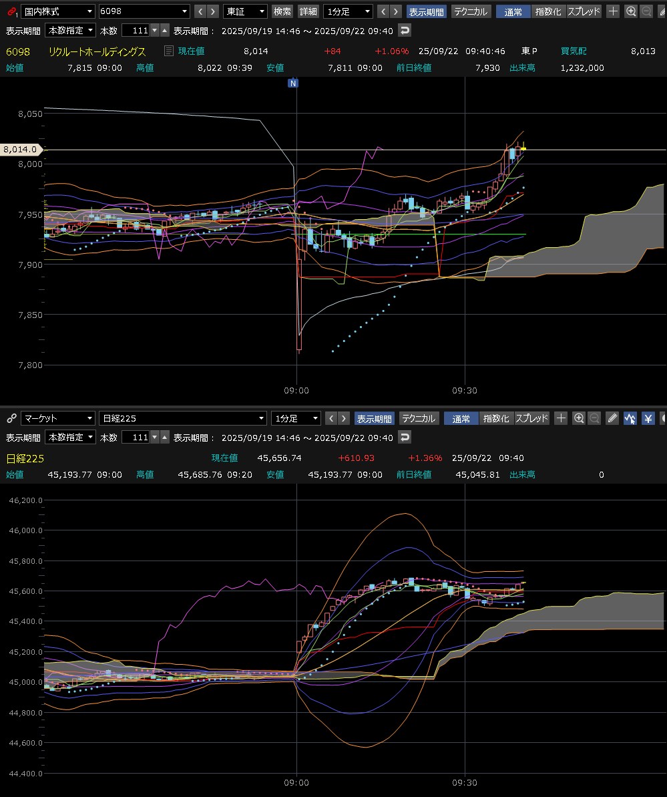This screenshot has height=797, width=667.
Task: Decrease bar count in top chart
Action: (155, 31)
